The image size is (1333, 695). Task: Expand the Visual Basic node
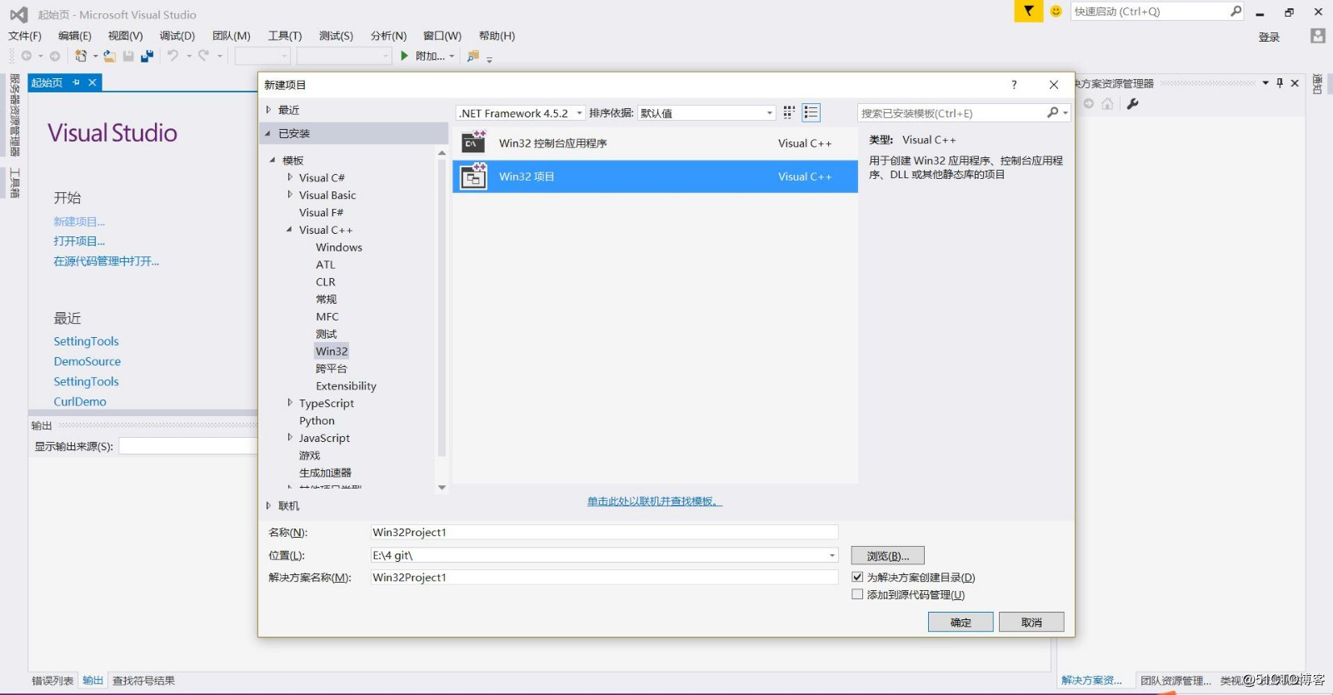[x=290, y=195]
